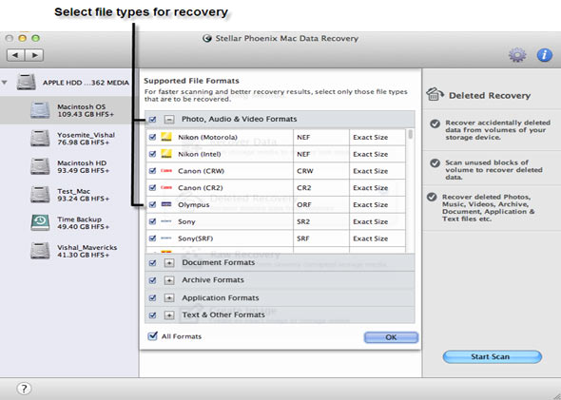
Task: Click the Olympus brand icon
Action: (166, 204)
